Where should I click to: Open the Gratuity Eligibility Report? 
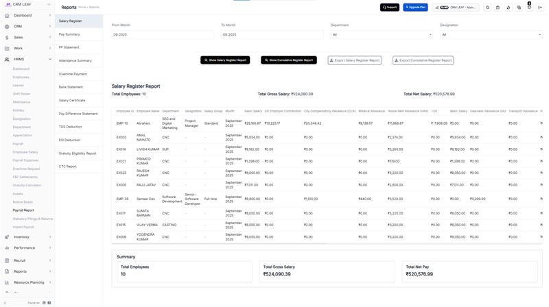point(79,153)
